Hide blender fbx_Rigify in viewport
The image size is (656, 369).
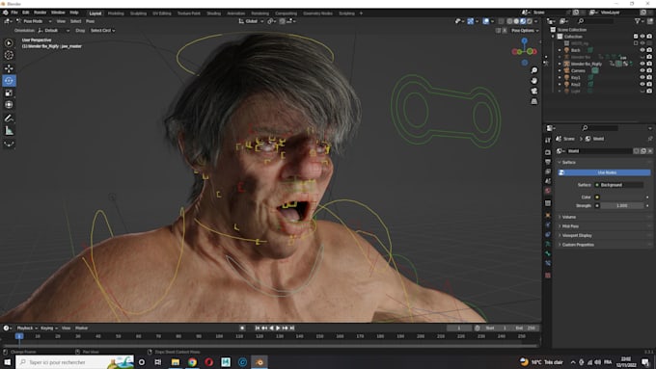[x=642, y=64]
